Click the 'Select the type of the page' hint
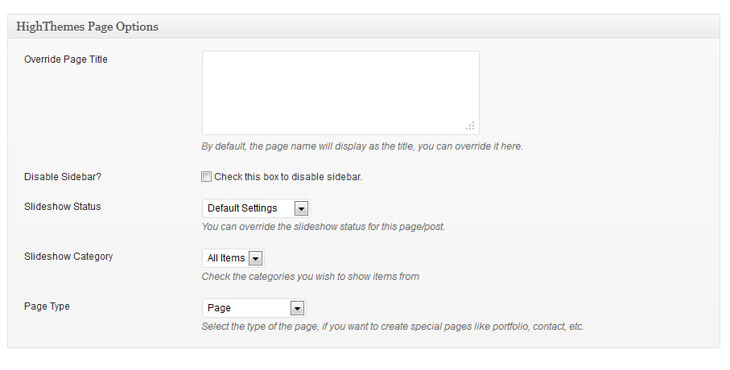Image resolution: width=730 pixels, height=370 pixels. pos(392,327)
